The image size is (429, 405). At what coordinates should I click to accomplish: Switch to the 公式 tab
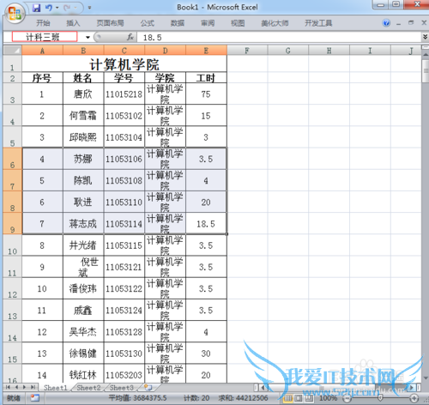[148, 23]
